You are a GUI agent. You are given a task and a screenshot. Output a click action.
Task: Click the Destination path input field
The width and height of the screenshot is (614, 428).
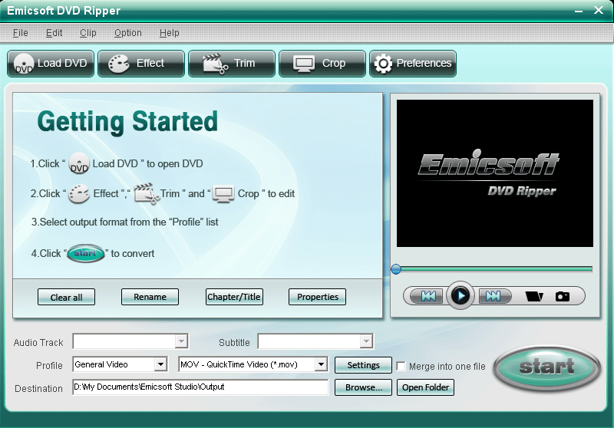tap(200, 387)
